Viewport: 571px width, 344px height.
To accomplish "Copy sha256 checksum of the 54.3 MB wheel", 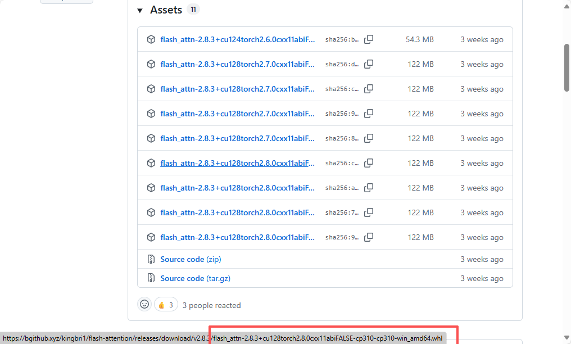I will tap(369, 39).
